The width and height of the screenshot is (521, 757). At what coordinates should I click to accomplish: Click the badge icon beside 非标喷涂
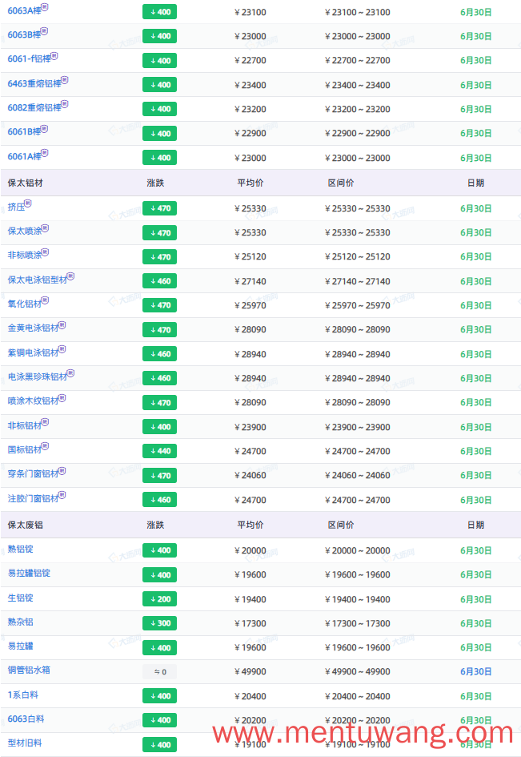tap(45, 252)
